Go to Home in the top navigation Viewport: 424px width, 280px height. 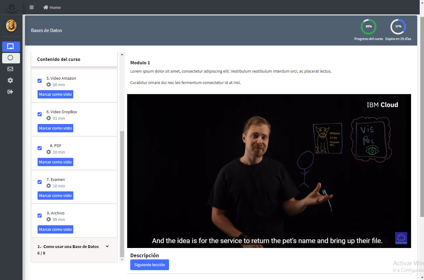click(52, 7)
